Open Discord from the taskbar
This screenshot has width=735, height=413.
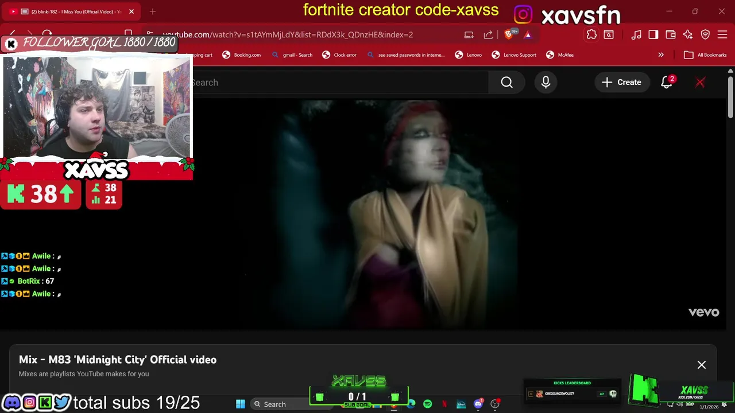pyautogui.click(x=478, y=404)
